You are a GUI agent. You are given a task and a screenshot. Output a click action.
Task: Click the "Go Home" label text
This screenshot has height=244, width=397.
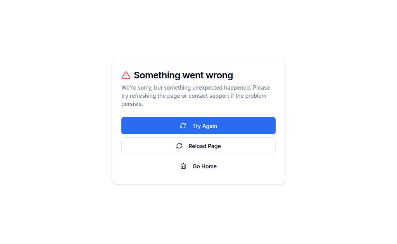coord(205,166)
